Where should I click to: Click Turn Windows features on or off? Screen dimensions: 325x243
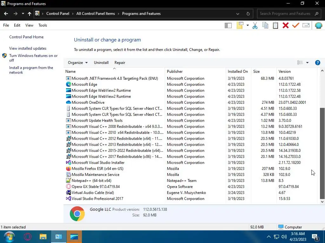(x=33, y=58)
